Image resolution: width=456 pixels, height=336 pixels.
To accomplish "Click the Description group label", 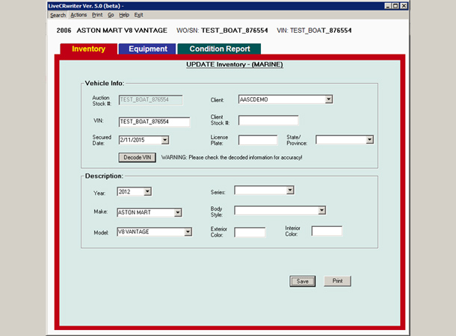I will coord(104,176).
